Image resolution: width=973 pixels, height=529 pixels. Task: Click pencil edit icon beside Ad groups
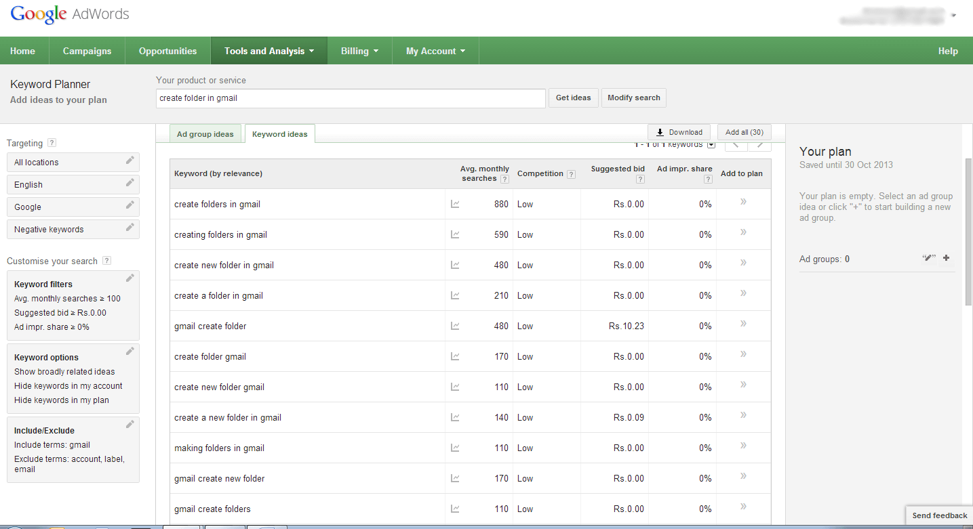click(929, 258)
